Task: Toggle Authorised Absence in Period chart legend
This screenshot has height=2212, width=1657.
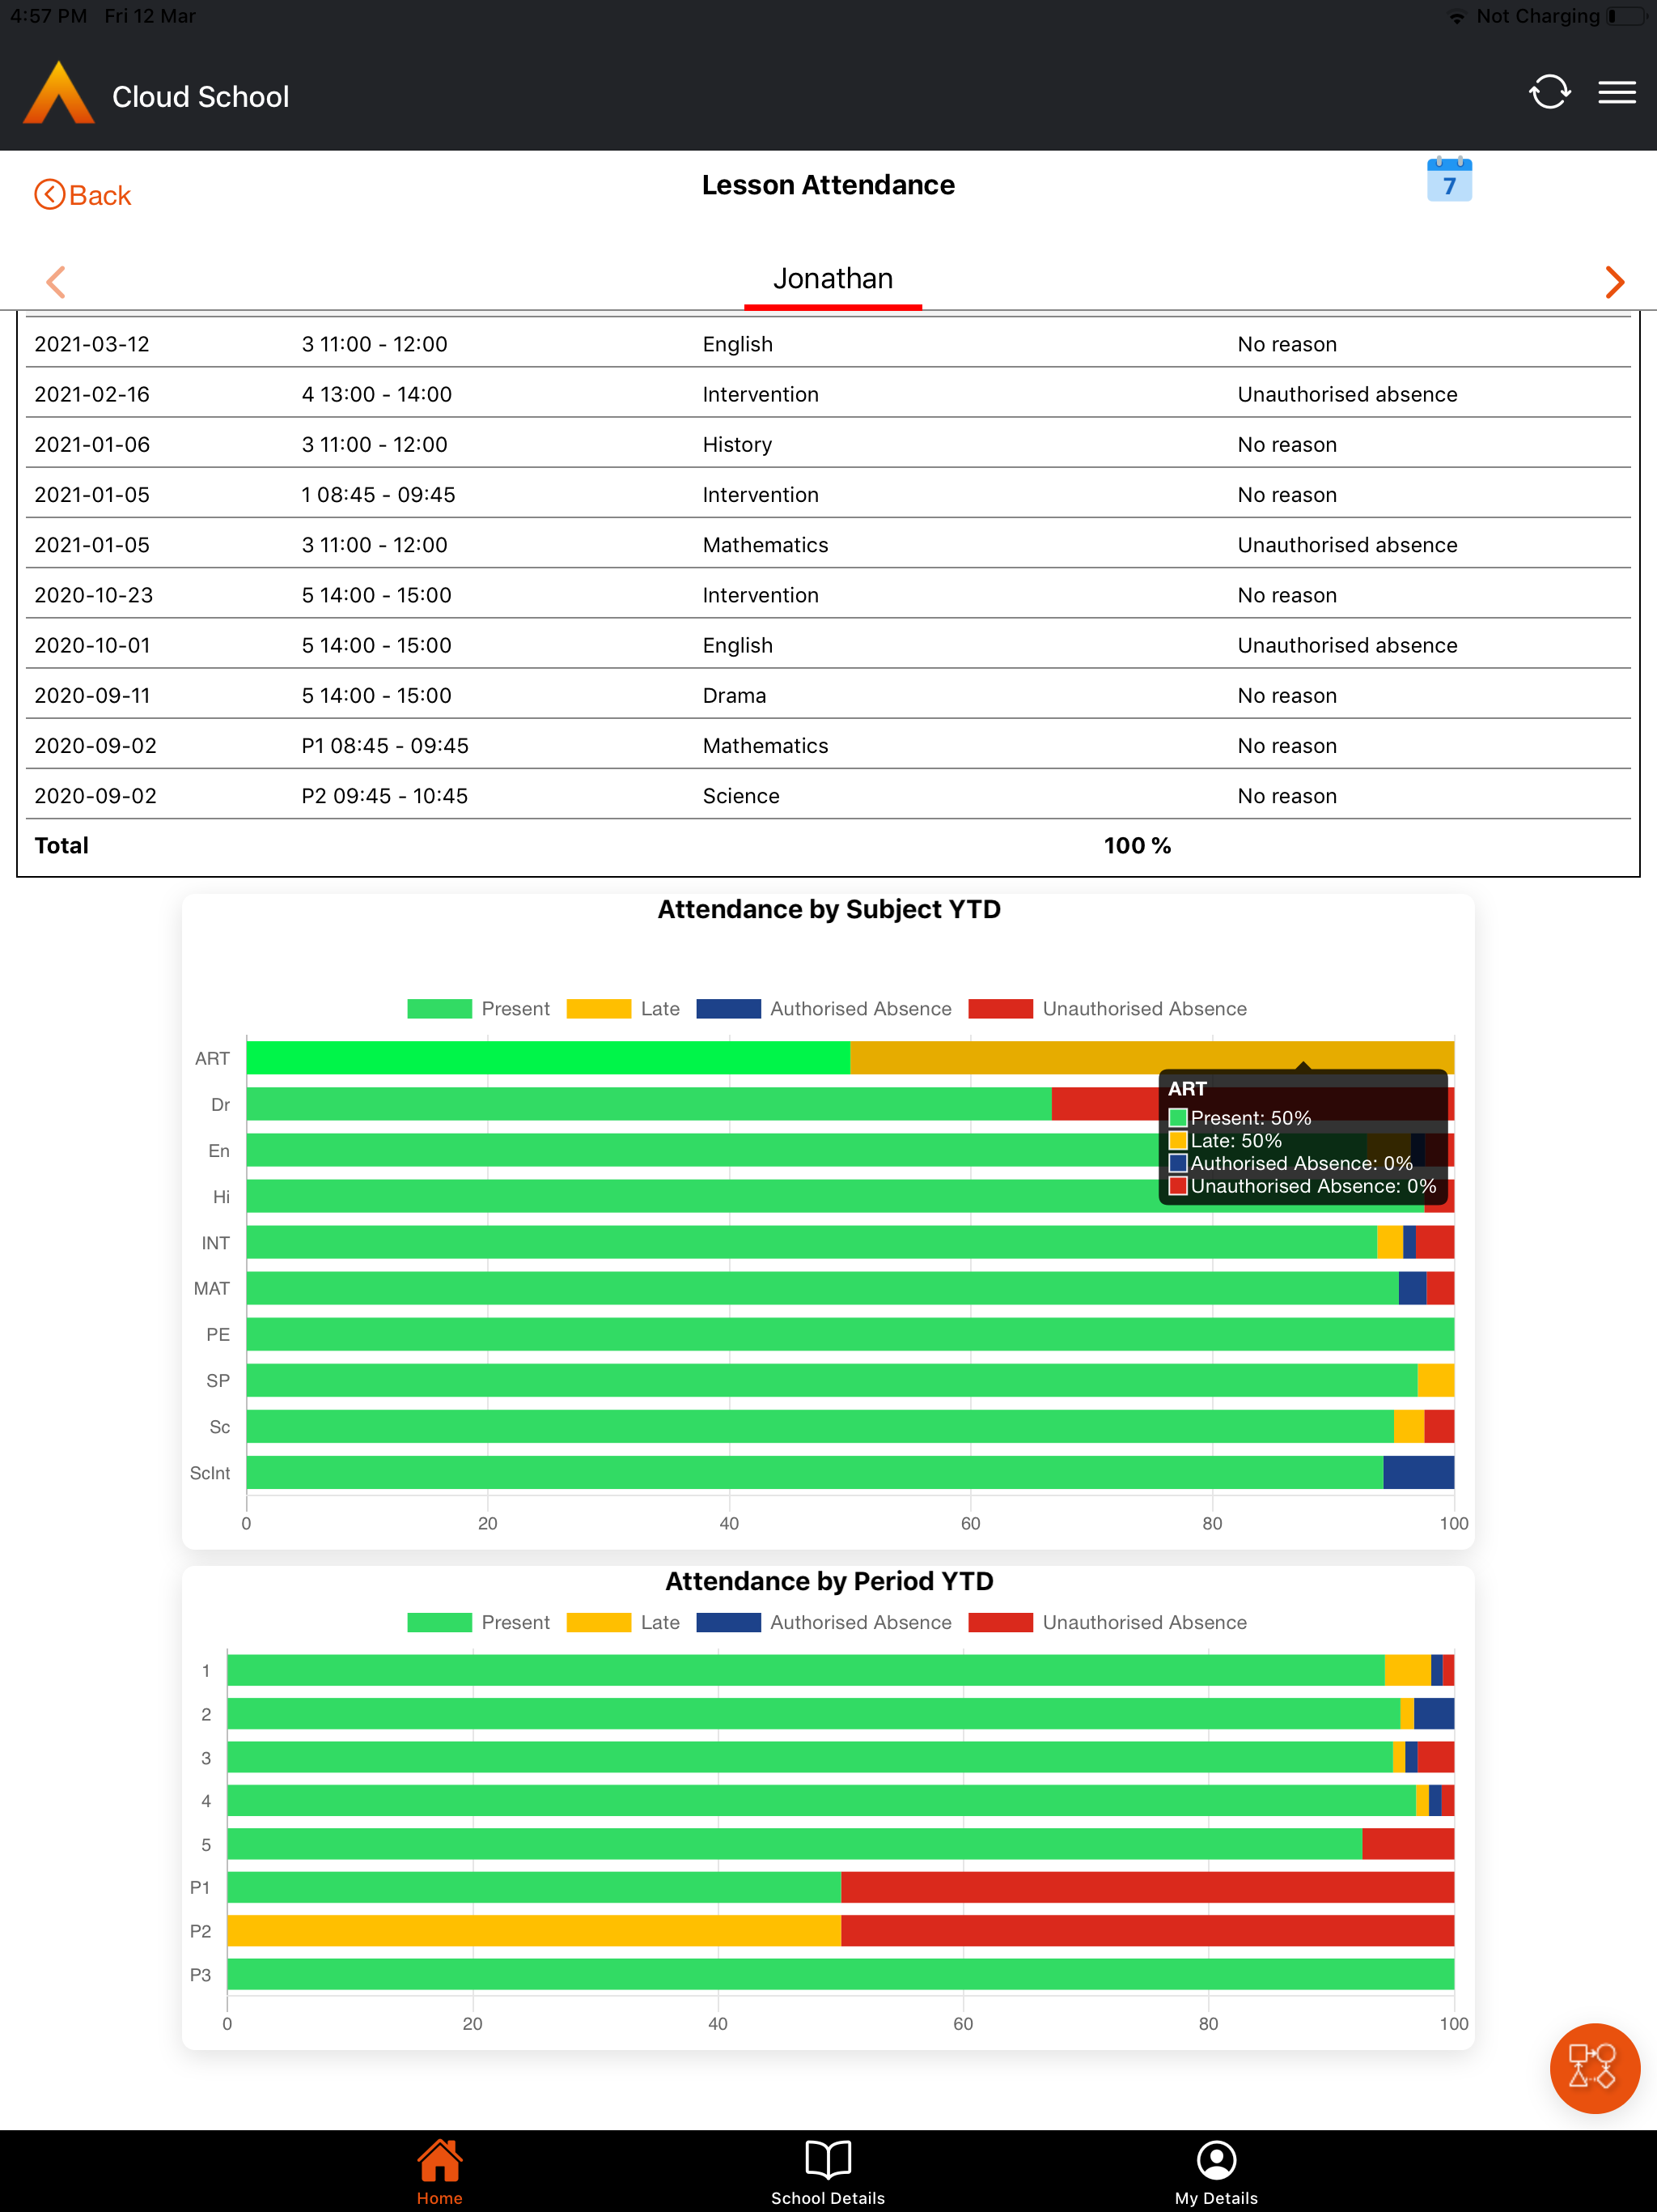Action: [824, 1622]
